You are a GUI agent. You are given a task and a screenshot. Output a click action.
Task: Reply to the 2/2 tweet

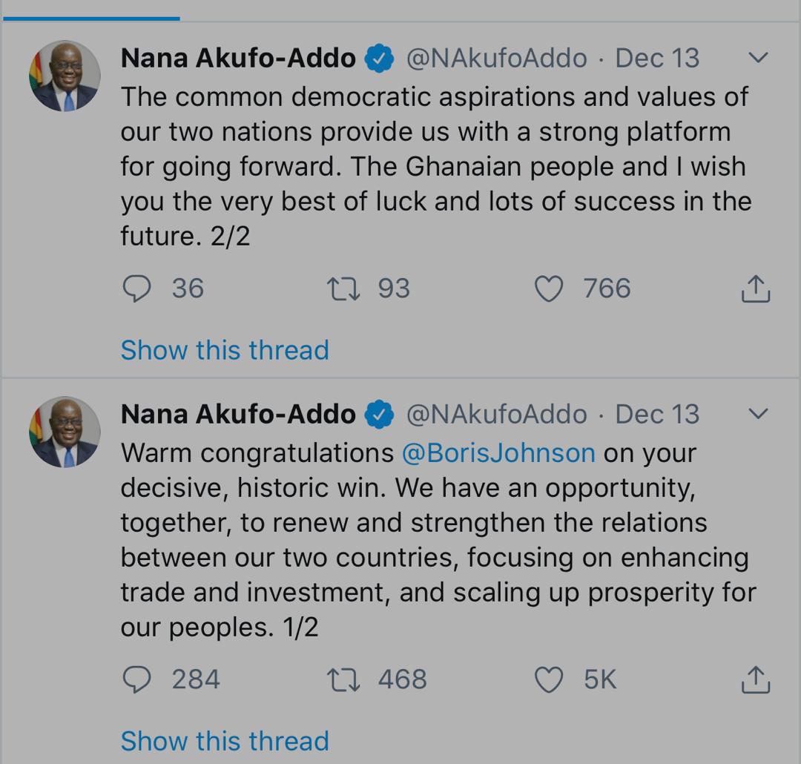(137, 289)
